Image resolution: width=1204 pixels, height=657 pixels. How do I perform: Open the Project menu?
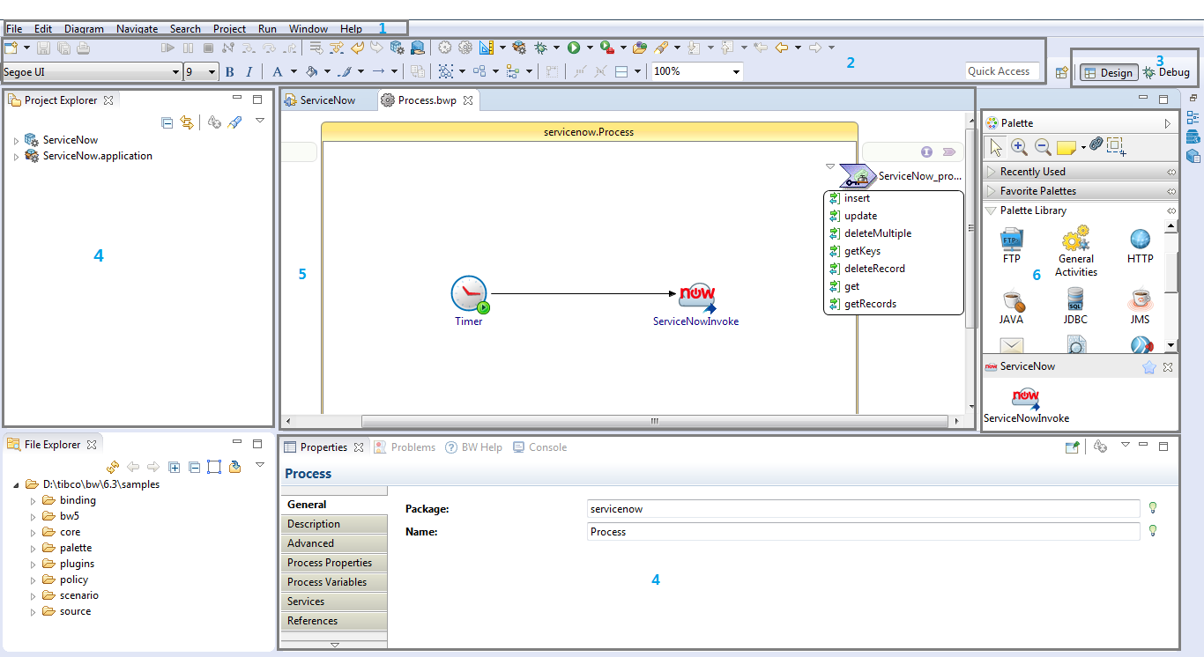229,29
